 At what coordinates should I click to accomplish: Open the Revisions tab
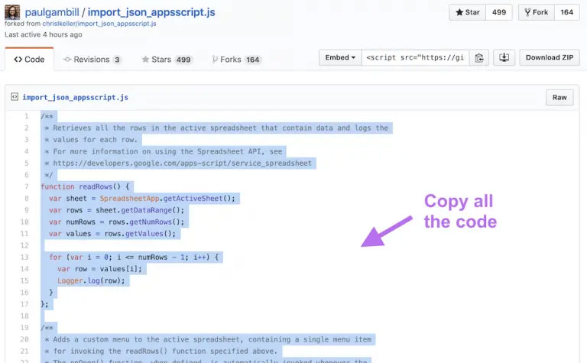pyautogui.click(x=92, y=60)
